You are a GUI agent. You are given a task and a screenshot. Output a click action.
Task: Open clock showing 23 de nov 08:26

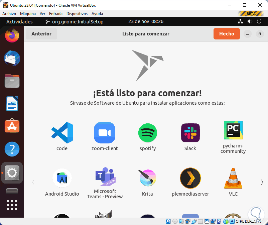tap(146, 21)
